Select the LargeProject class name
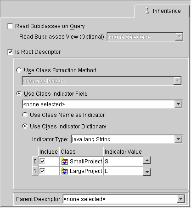 click(x=86, y=171)
